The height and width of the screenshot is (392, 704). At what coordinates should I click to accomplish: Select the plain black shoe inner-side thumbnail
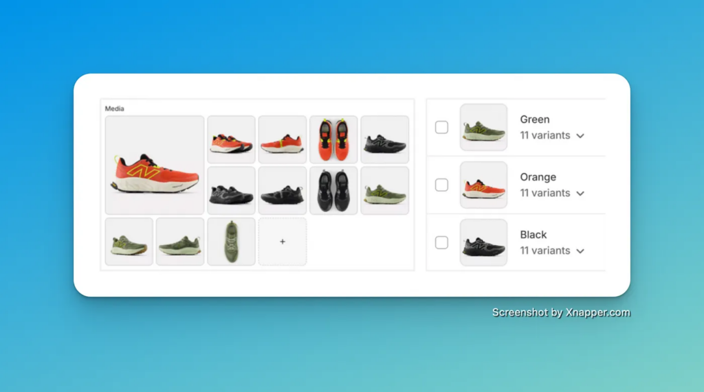283,191
